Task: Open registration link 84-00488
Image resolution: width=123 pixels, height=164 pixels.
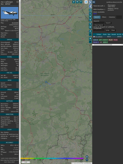Action: [x=15, y=23]
